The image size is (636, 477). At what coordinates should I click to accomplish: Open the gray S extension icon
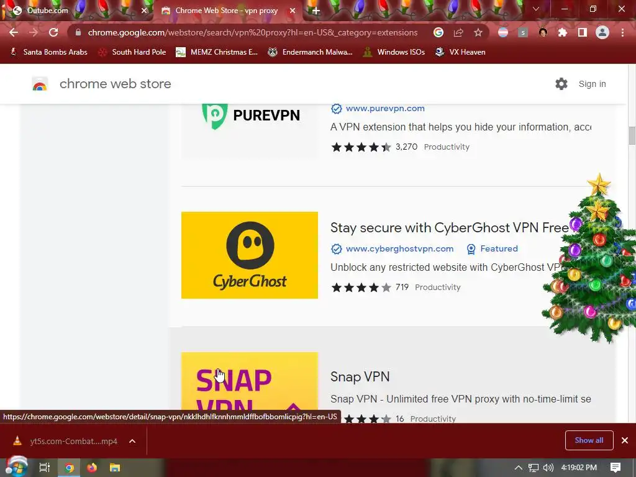coord(523,32)
